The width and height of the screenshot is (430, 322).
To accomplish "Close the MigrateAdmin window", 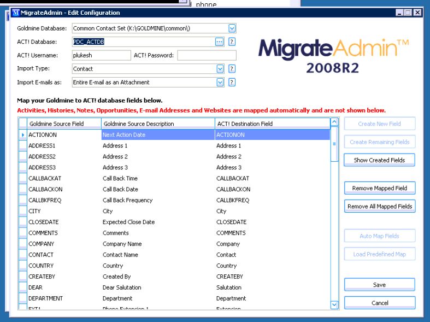I will (x=417, y=13).
